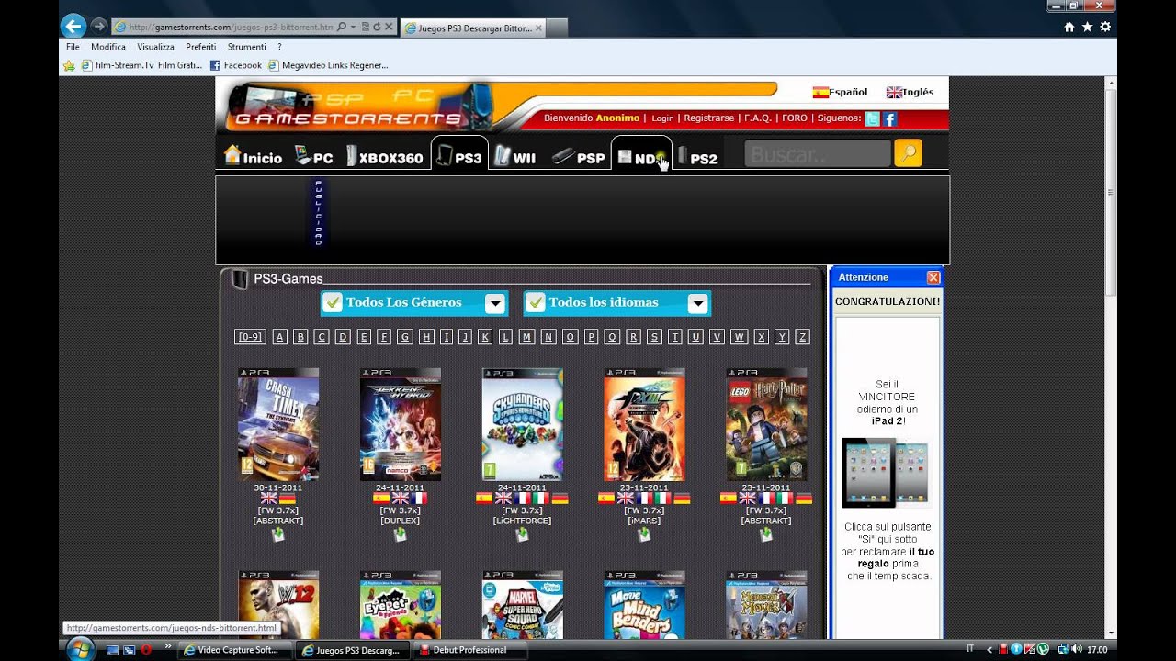Image resolution: width=1176 pixels, height=661 pixels.
Task: Toggle the checkmark on Todos los idiomas
Action: (535, 302)
